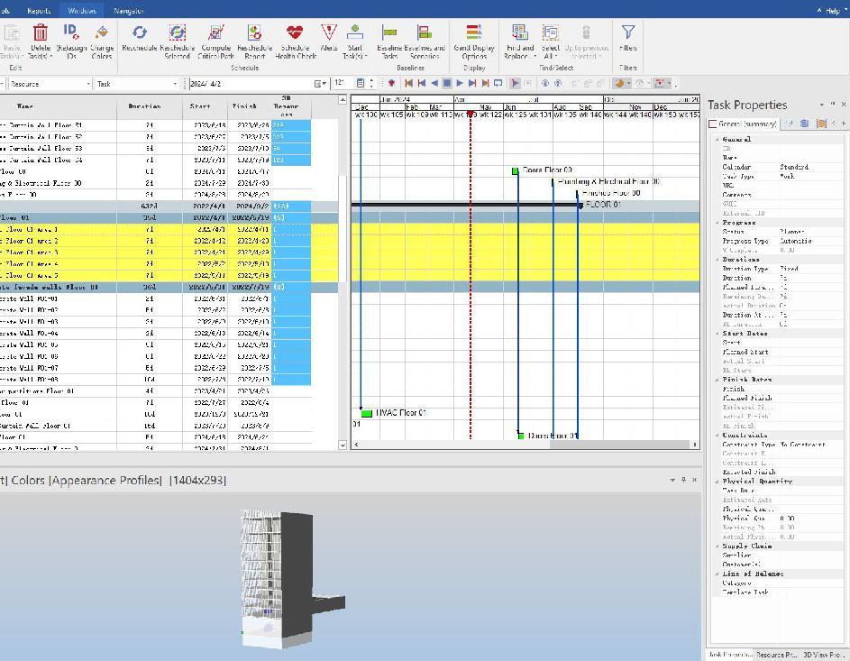The height and width of the screenshot is (661, 850).
Task: Collapse the Physical Quantity section
Action: (x=717, y=482)
